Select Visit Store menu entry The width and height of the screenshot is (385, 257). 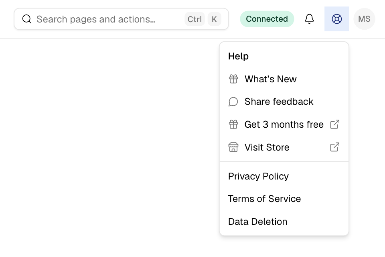click(x=284, y=147)
